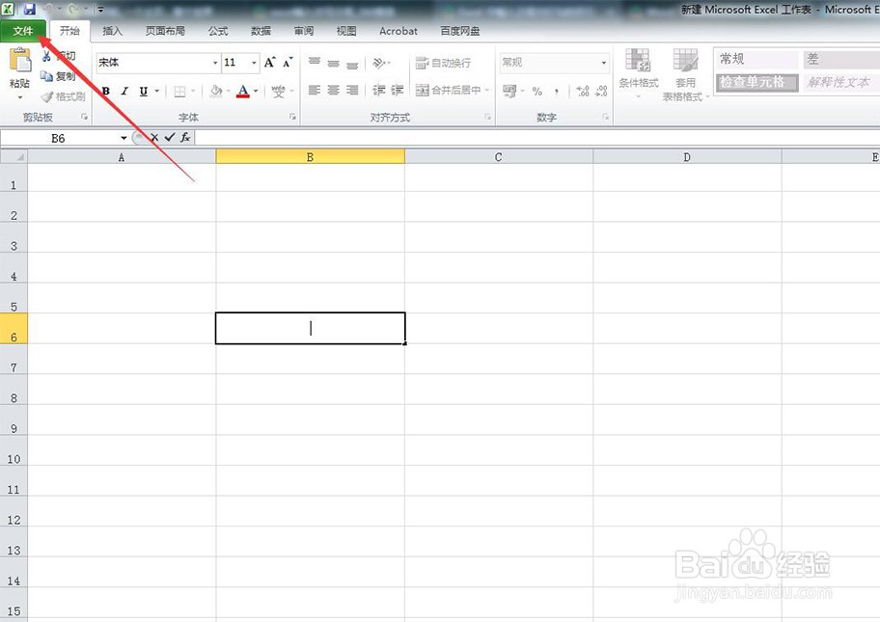Open the 百度网盘 ribbon tab

[459, 32]
